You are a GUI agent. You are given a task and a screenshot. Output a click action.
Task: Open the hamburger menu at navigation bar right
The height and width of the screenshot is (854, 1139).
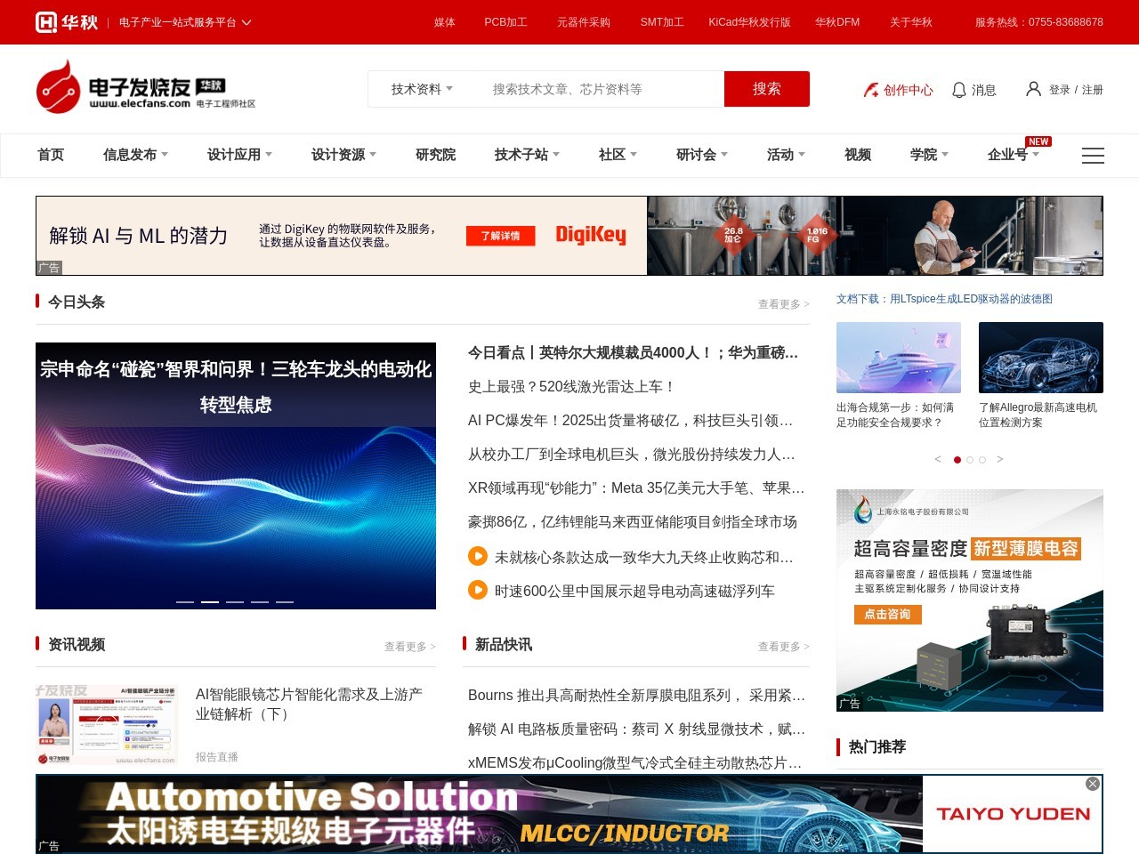click(x=1093, y=156)
